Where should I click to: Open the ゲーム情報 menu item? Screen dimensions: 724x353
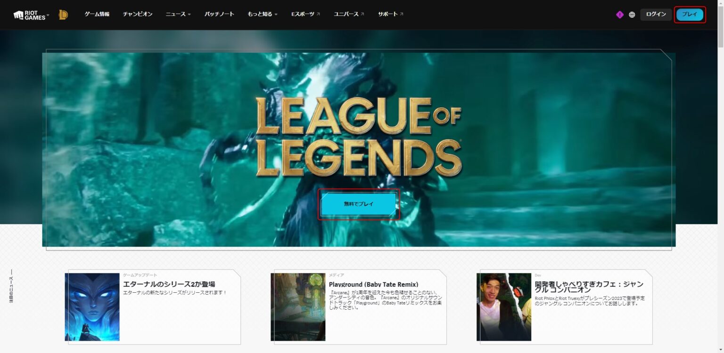[96, 14]
